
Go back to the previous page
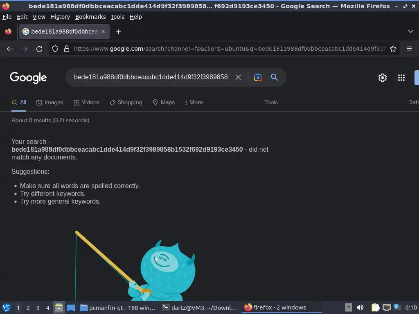coord(10,49)
